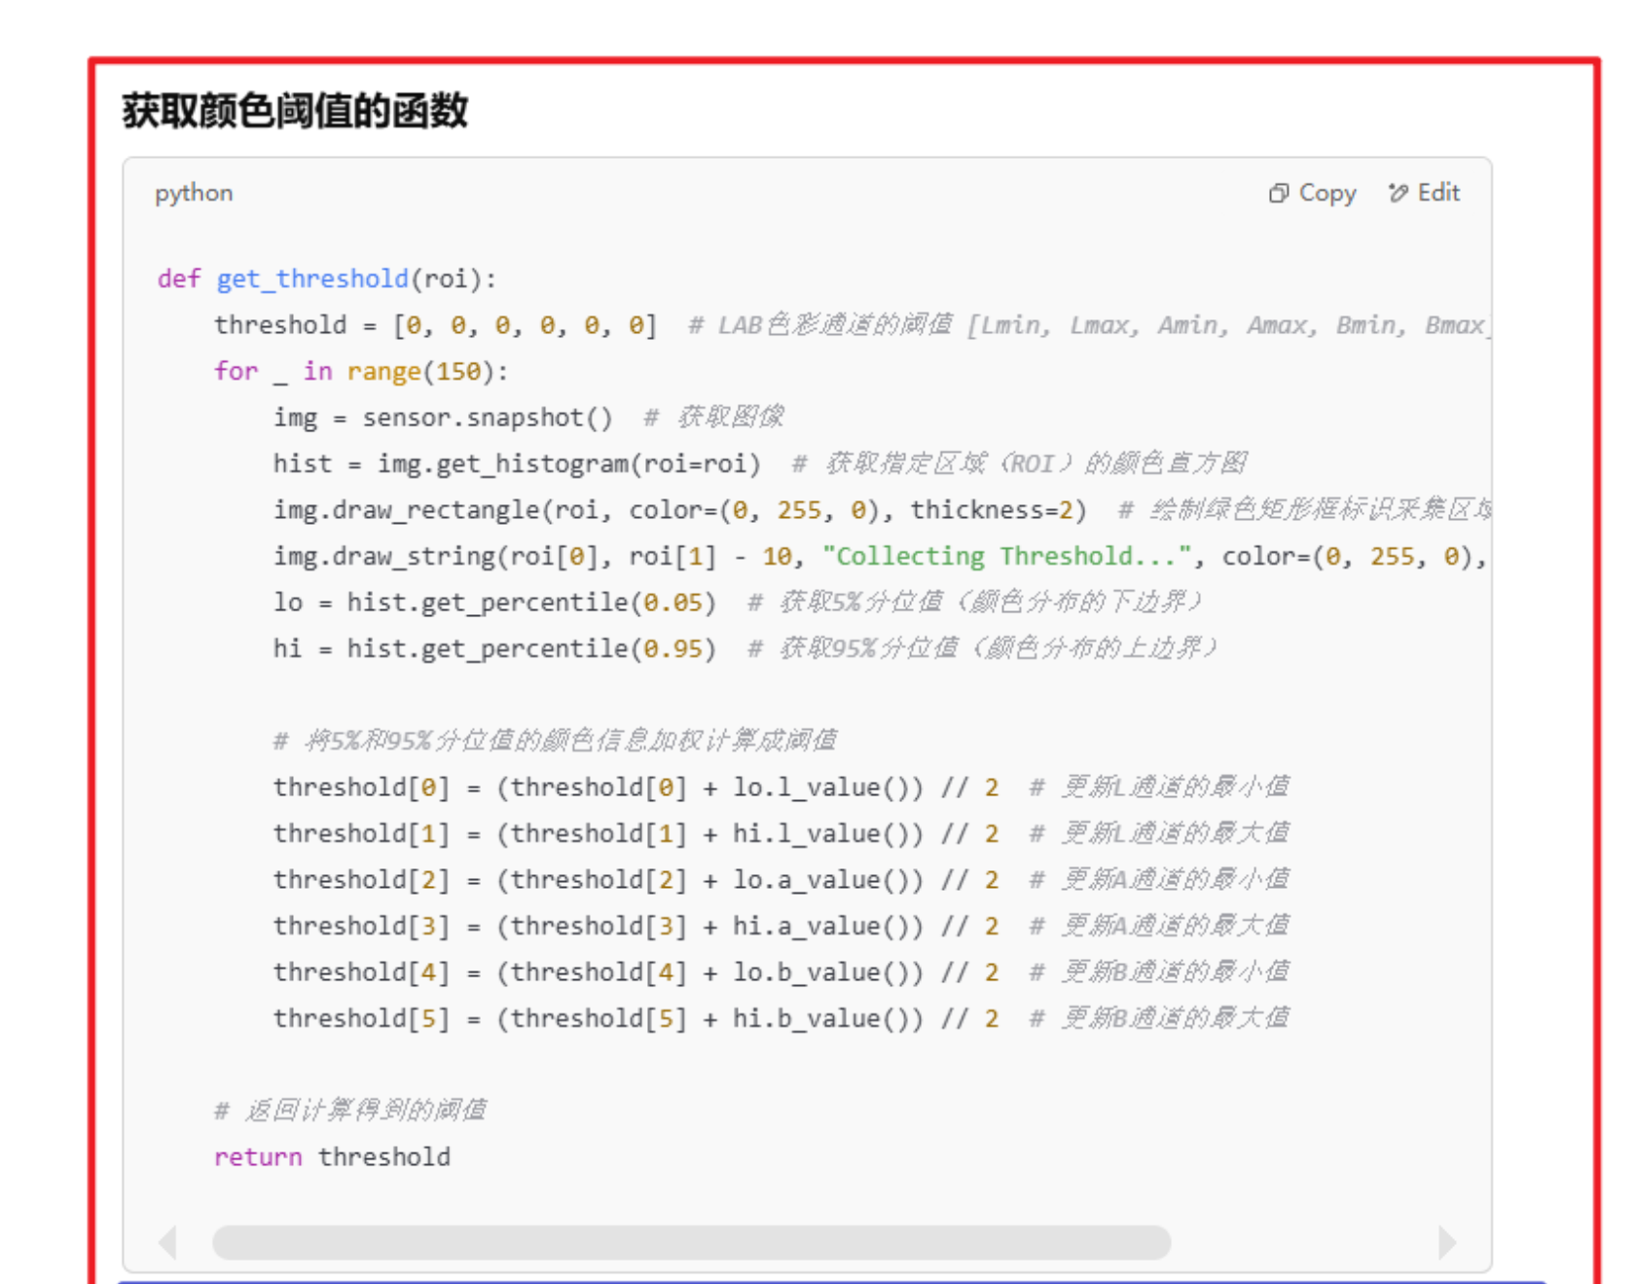Click the python language label

click(194, 193)
